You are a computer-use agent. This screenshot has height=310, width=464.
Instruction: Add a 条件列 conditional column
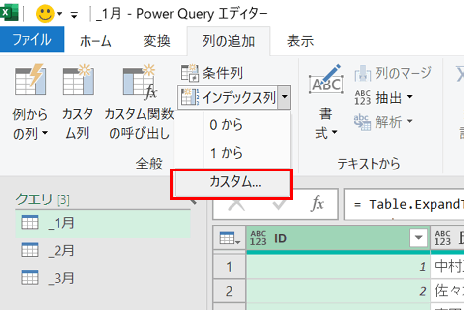212,73
